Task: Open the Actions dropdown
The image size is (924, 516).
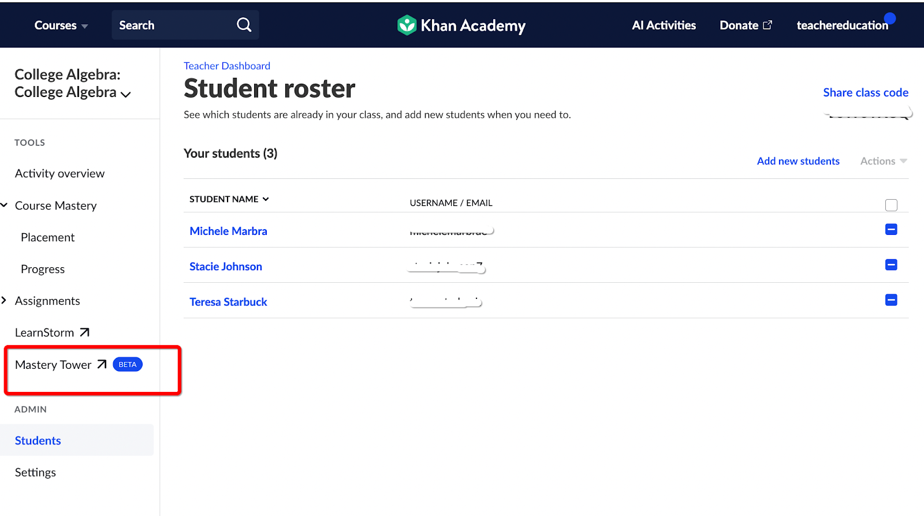Action: pyautogui.click(x=884, y=161)
